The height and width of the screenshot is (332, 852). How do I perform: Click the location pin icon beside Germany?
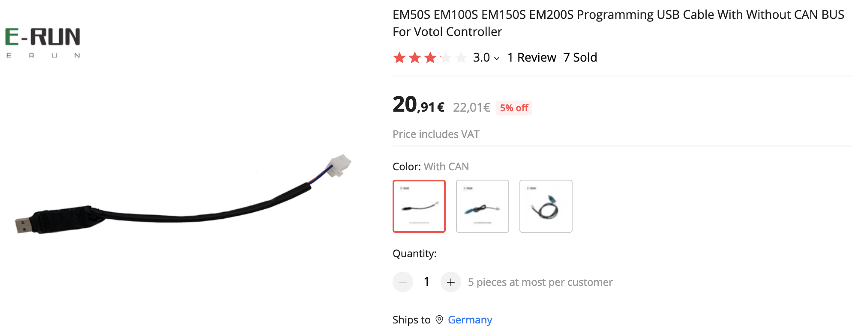click(x=439, y=320)
